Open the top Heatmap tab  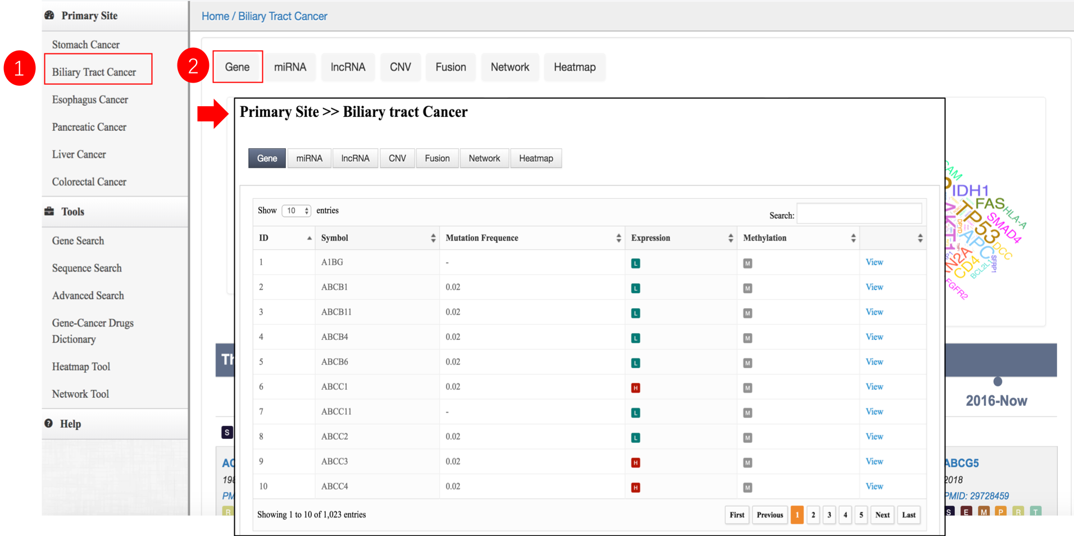tap(574, 67)
